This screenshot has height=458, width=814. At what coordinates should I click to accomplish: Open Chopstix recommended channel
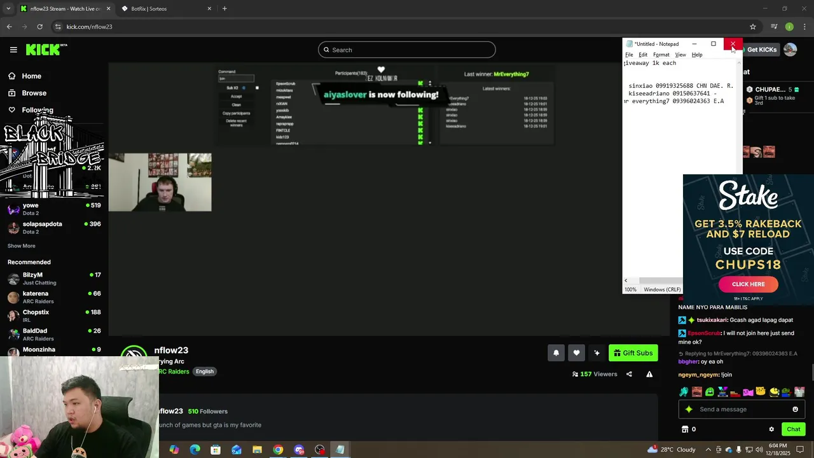coord(54,316)
